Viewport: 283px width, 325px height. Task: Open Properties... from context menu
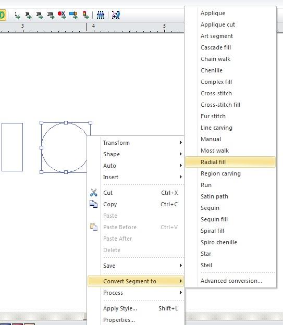pyautogui.click(x=119, y=320)
